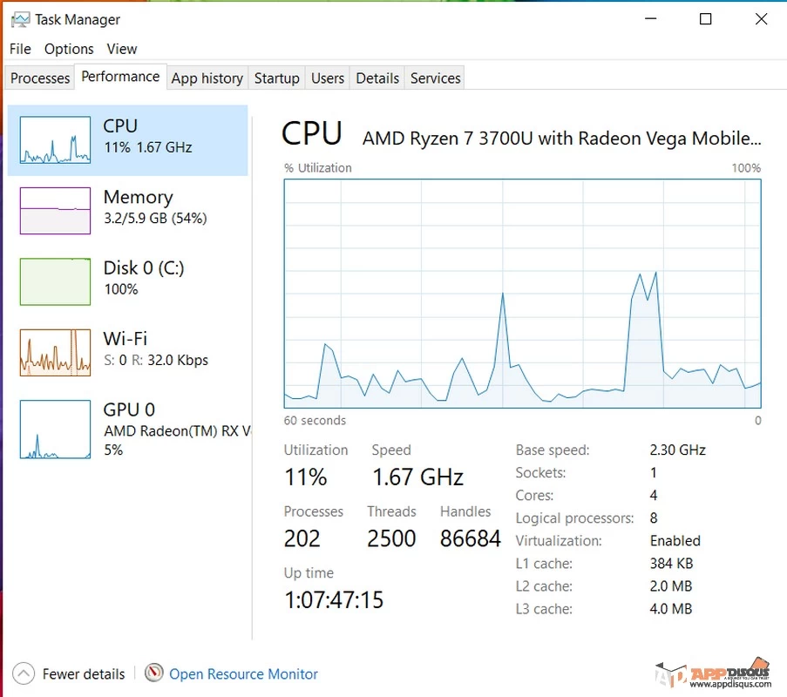Viewport: 787px width, 697px height.
Task: Collapse view with Fewer details arrow
Action: [x=24, y=673]
